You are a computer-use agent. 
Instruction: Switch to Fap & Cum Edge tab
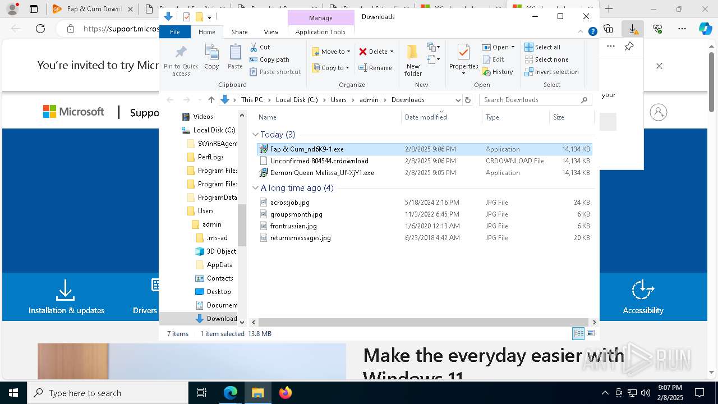[93, 9]
